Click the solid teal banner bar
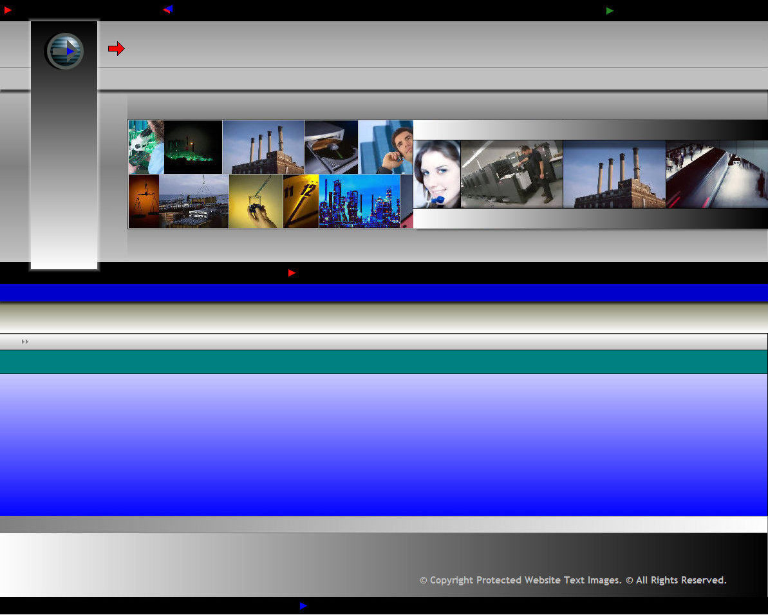768x615 pixels. point(384,362)
